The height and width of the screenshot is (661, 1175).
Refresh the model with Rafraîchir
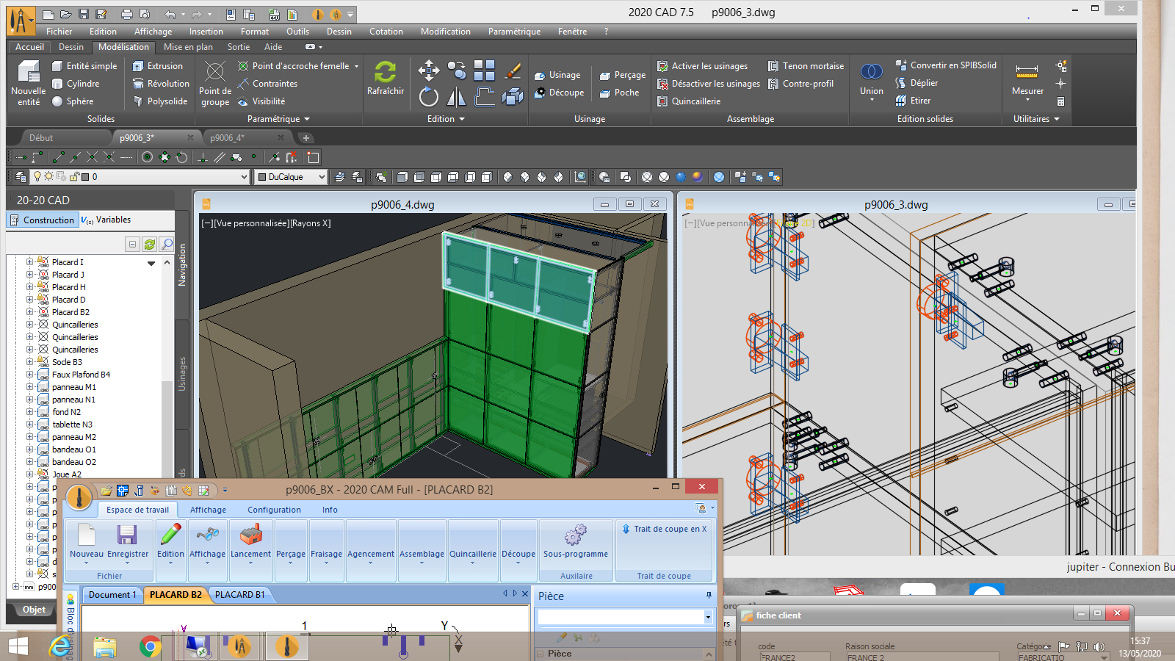tap(386, 78)
